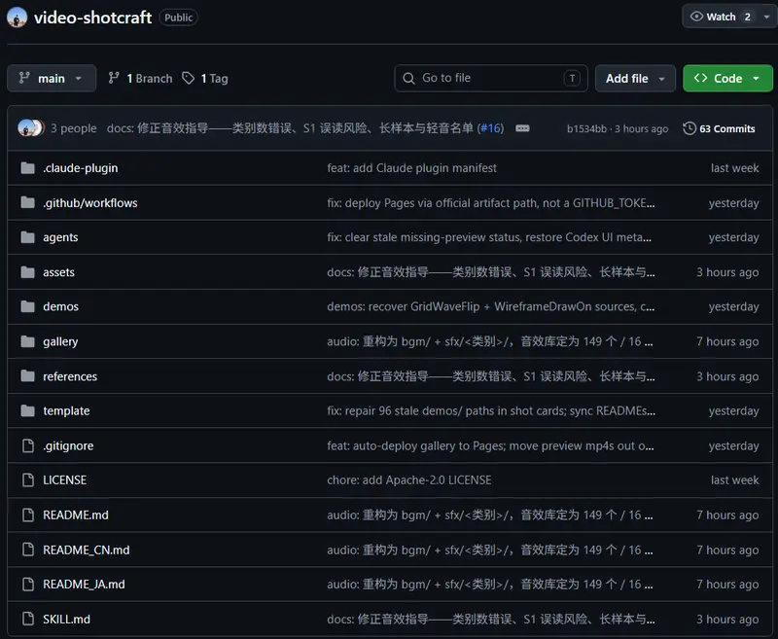Open the main branch selector dropdown

pyautogui.click(x=52, y=78)
